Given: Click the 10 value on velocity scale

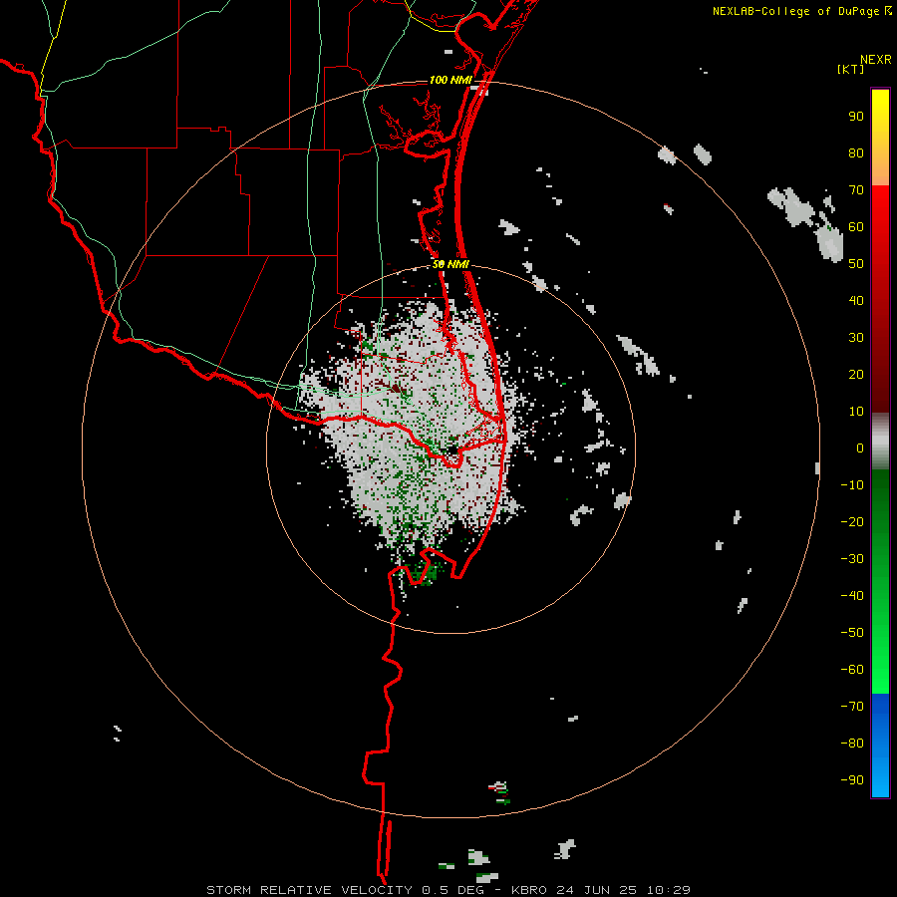Looking at the screenshot, I should point(856,412).
